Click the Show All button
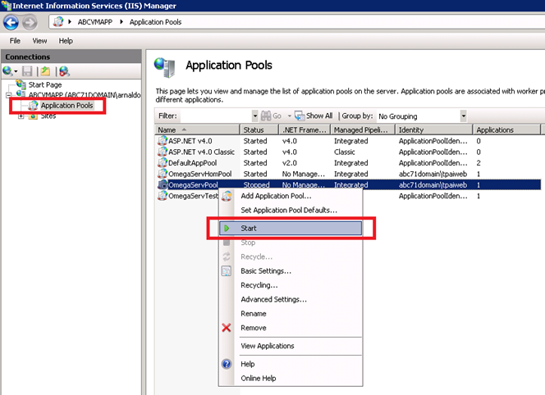 click(314, 116)
